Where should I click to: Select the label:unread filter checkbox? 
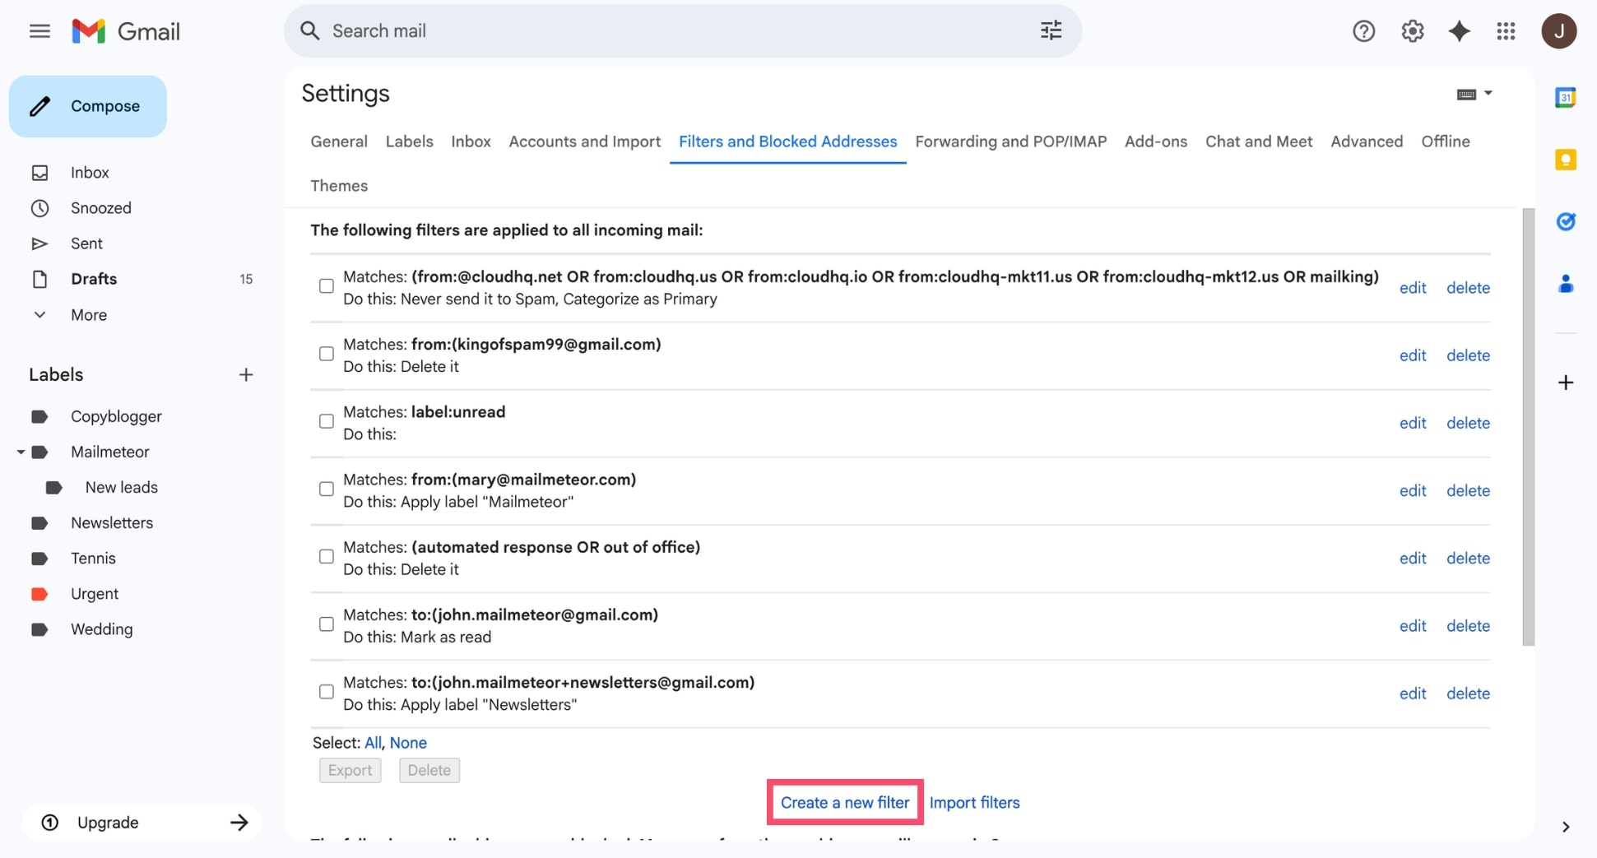click(x=326, y=421)
